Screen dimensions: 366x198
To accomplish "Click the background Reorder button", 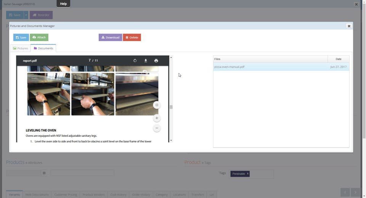I will (41, 15).
